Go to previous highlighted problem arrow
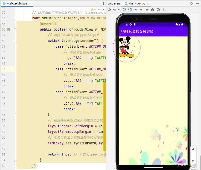The width and height of the screenshot is (201, 170). [99, 9]
